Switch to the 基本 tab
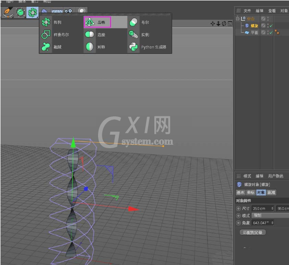289x265 pixels. pyautogui.click(x=240, y=192)
